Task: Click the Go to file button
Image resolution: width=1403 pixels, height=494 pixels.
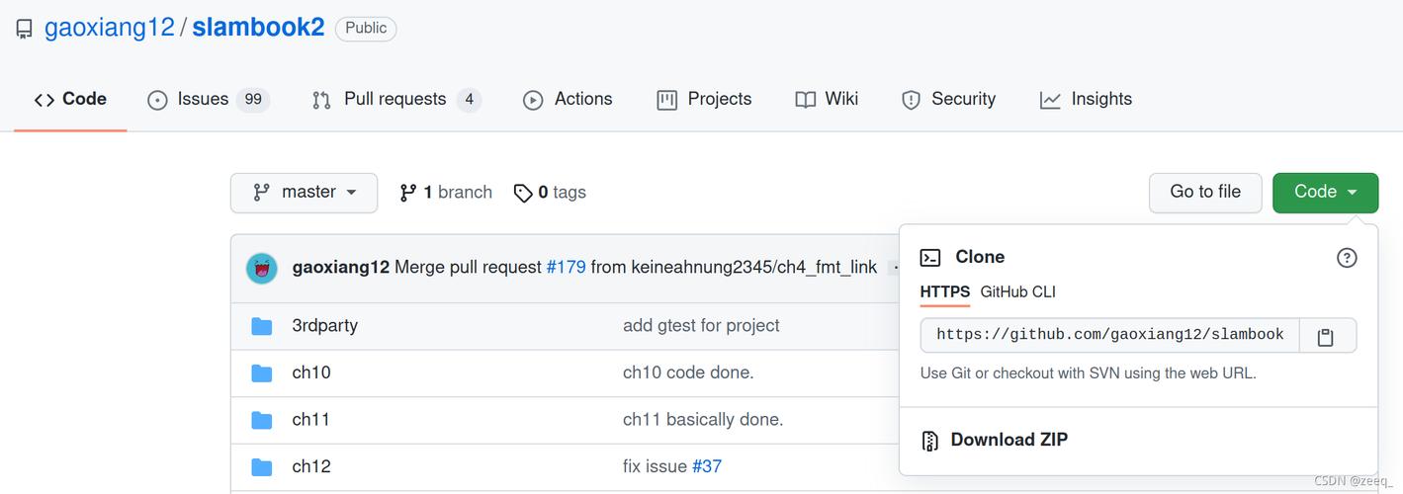Action: (x=1205, y=193)
